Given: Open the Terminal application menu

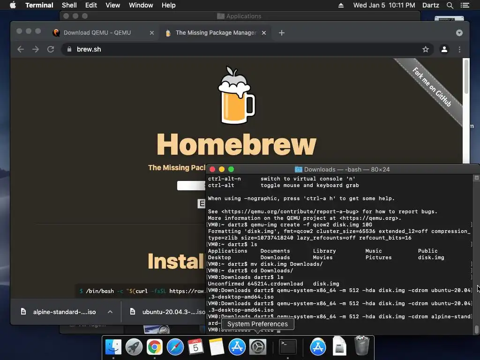Looking at the screenshot, I should coord(39,5).
